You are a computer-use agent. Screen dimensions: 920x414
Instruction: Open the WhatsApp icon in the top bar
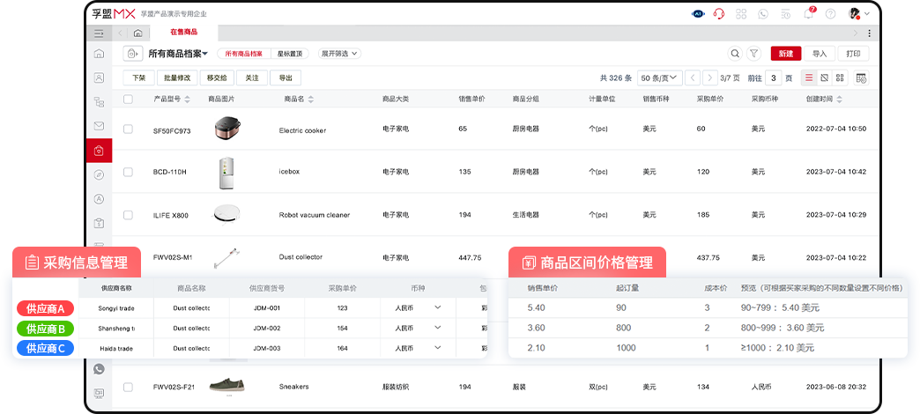[763, 14]
